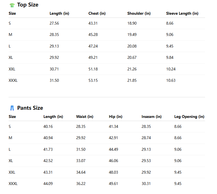Click the Chest (in) column header

(97, 13)
